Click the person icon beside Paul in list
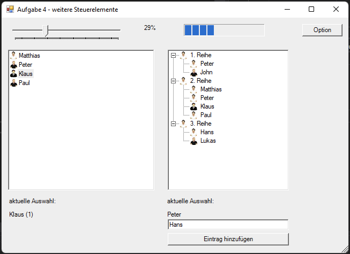Image resolution: width=350 pixels, height=254 pixels. tap(13, 83)
